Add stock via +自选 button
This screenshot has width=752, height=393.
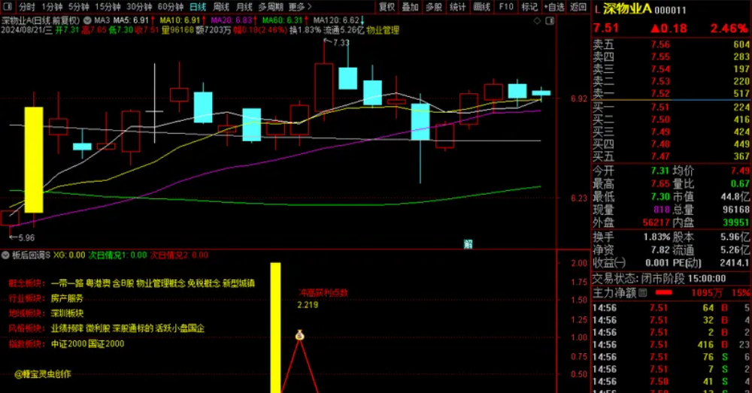click(554, 7)
